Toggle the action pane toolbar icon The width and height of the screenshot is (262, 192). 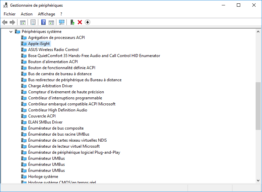pyautogui.click(x=51, y=22)
